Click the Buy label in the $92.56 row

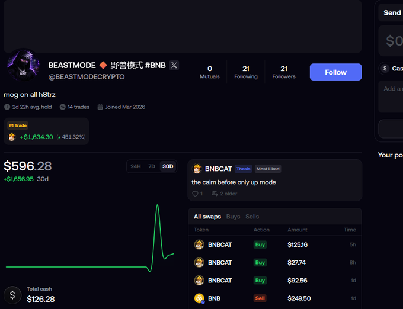point(260,281)
